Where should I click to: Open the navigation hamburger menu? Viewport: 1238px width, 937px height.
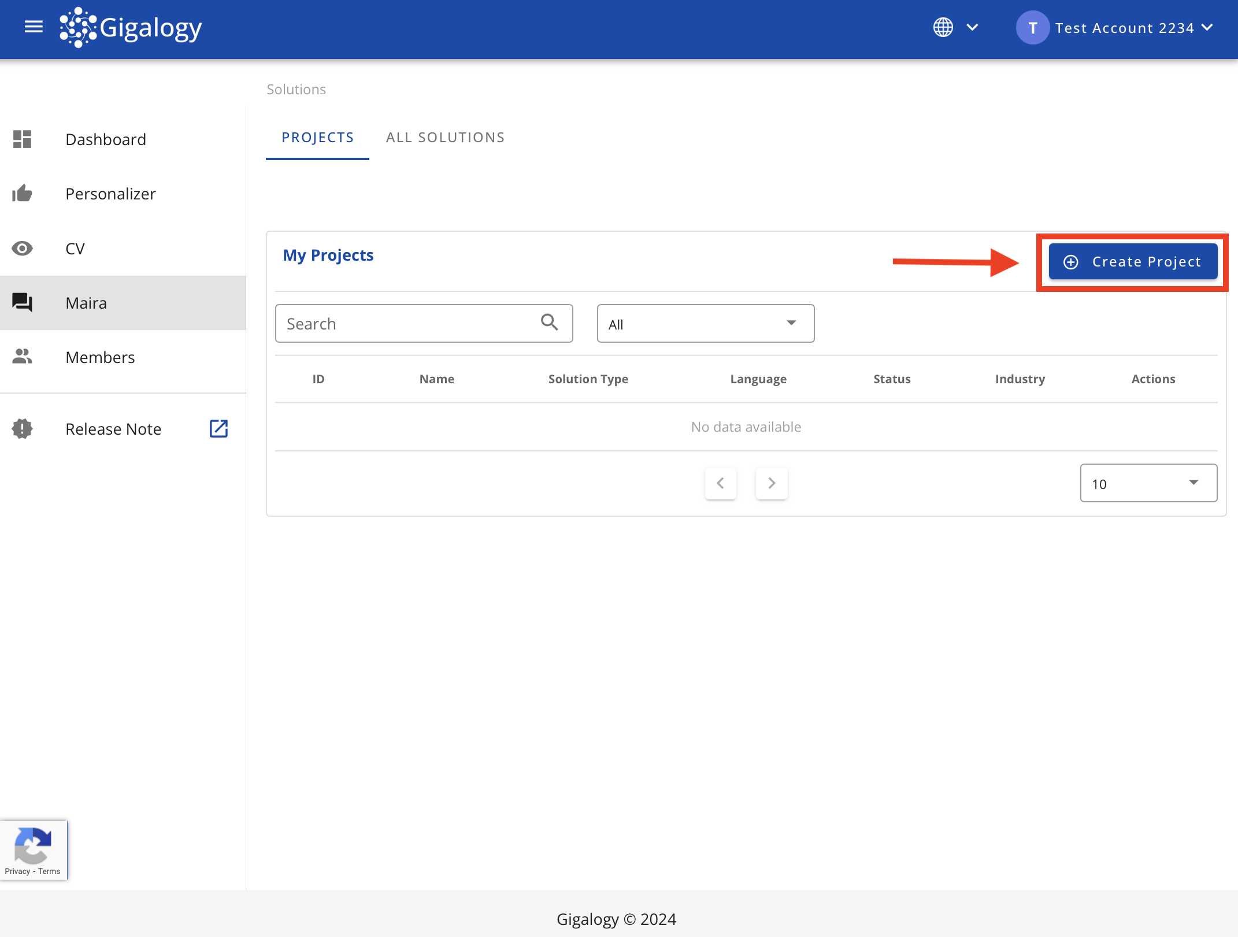point(33,27)
